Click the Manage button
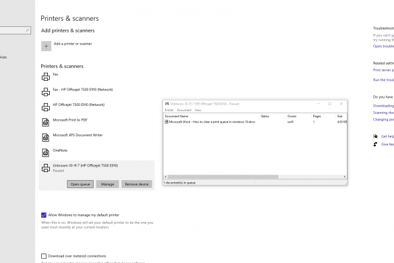Viewport: 394px width, 263px height. pyautogui.click(x=108, y=184)
